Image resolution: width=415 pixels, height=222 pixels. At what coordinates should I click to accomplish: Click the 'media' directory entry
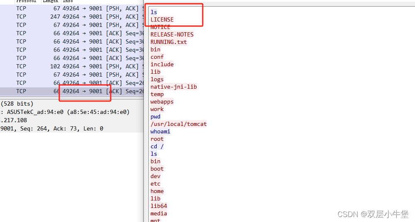159,213
